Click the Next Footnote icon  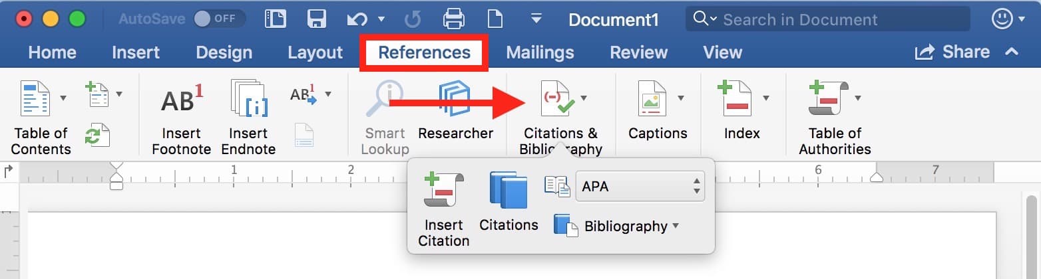tap(303, 94)
